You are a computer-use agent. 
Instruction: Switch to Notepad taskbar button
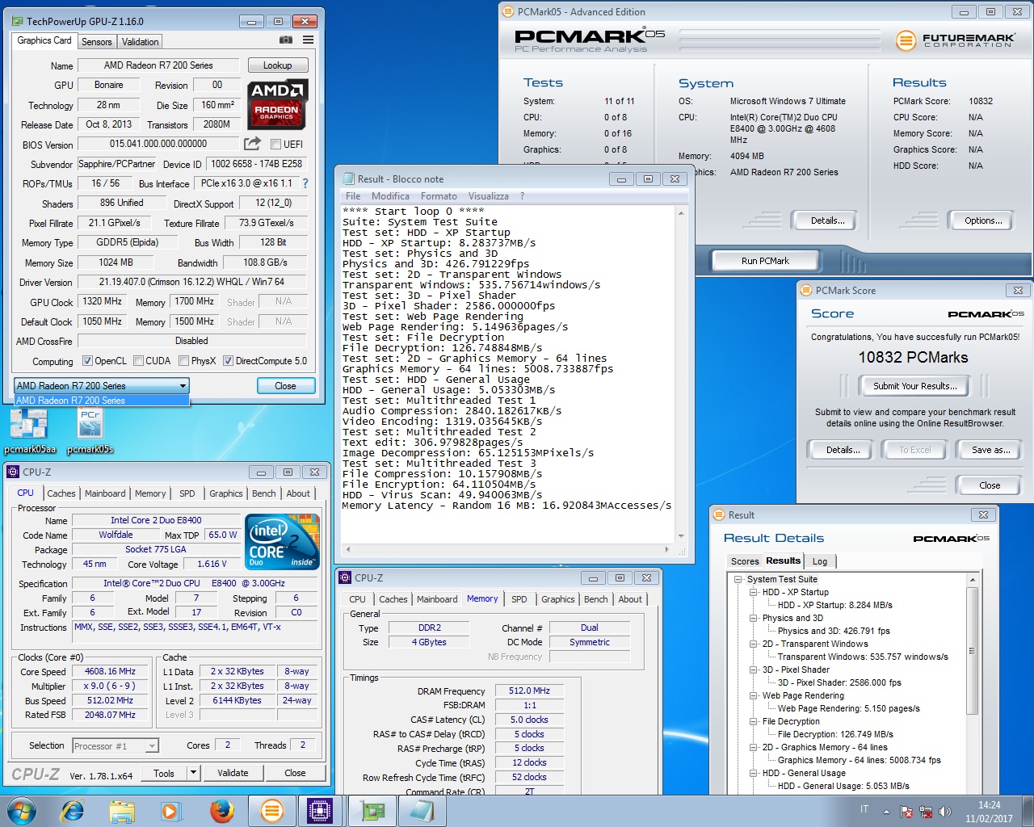point(422,810)
